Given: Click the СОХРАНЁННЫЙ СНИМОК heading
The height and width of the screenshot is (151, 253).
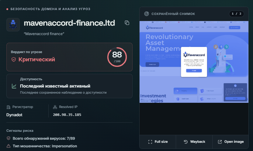Looking at the screenshot, I should [x=173, y=14].
